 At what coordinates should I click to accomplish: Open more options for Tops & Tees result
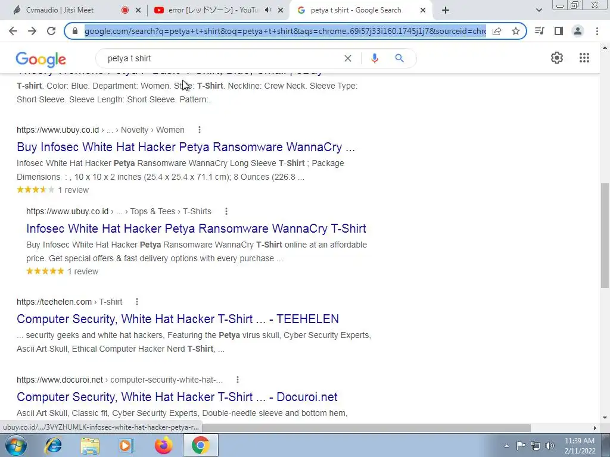(x=226, y=211)
